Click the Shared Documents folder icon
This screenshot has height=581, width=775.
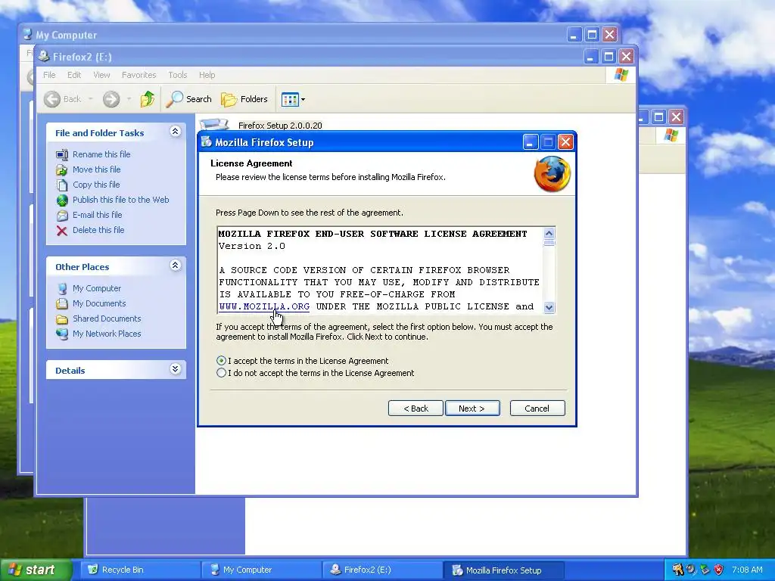(x=62, y=319)
